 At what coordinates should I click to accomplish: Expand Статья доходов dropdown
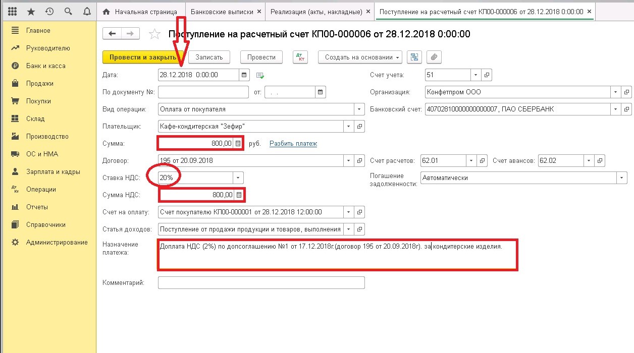pyautogui.click(x=349, y=229)
